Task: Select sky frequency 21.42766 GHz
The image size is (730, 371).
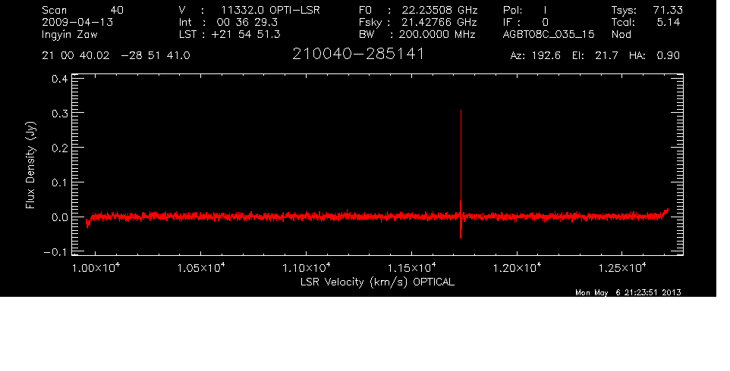Action: point(440,22)
